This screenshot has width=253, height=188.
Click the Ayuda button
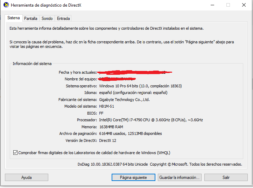pyautogui.click(x=27, y=178)
